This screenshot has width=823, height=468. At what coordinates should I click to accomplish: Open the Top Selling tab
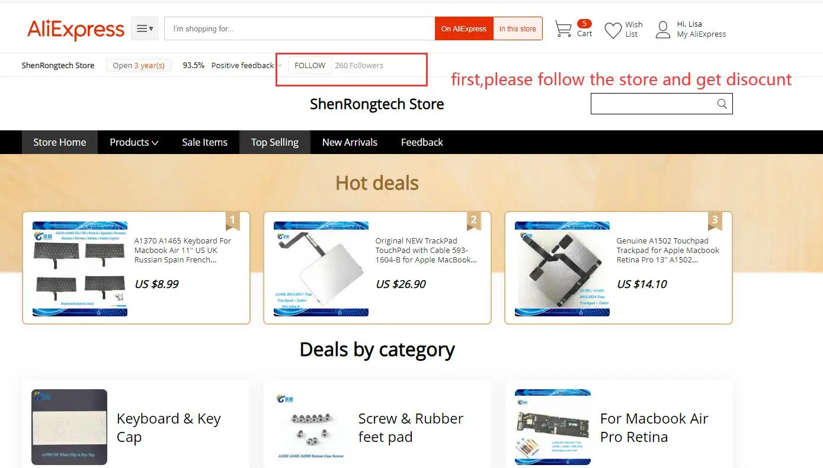point(275,142)
